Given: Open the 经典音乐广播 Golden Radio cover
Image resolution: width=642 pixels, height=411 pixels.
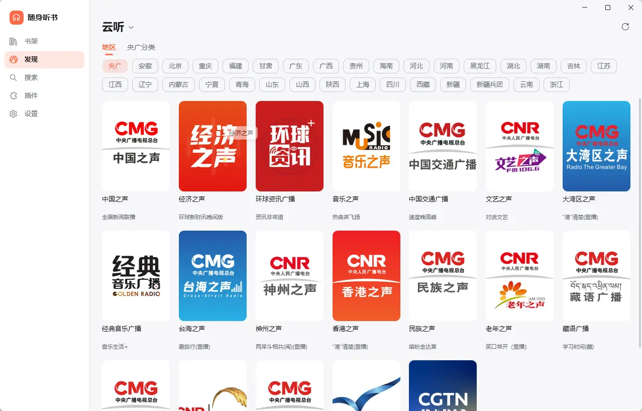Looking at the screenshot, I should click(136, 276).
